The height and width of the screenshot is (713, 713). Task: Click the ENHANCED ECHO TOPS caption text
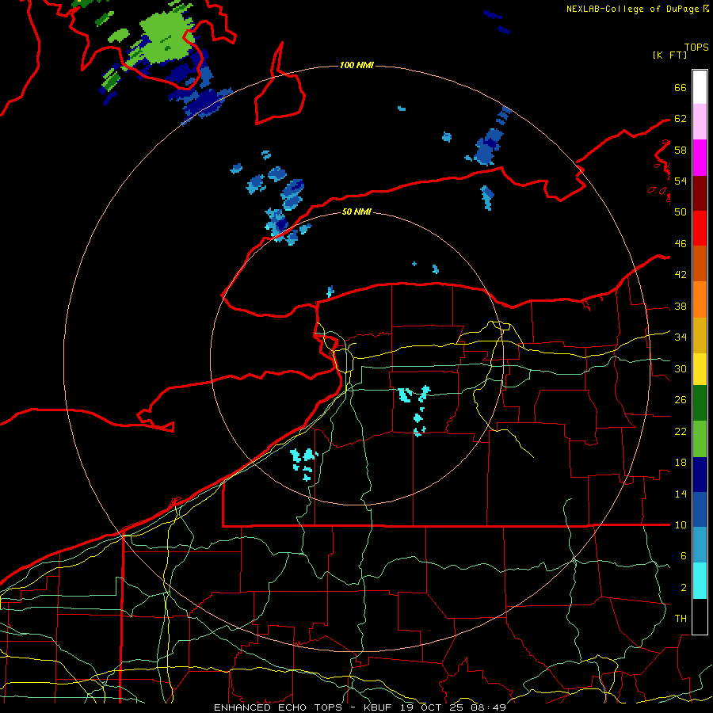click(x=278, y=707)
